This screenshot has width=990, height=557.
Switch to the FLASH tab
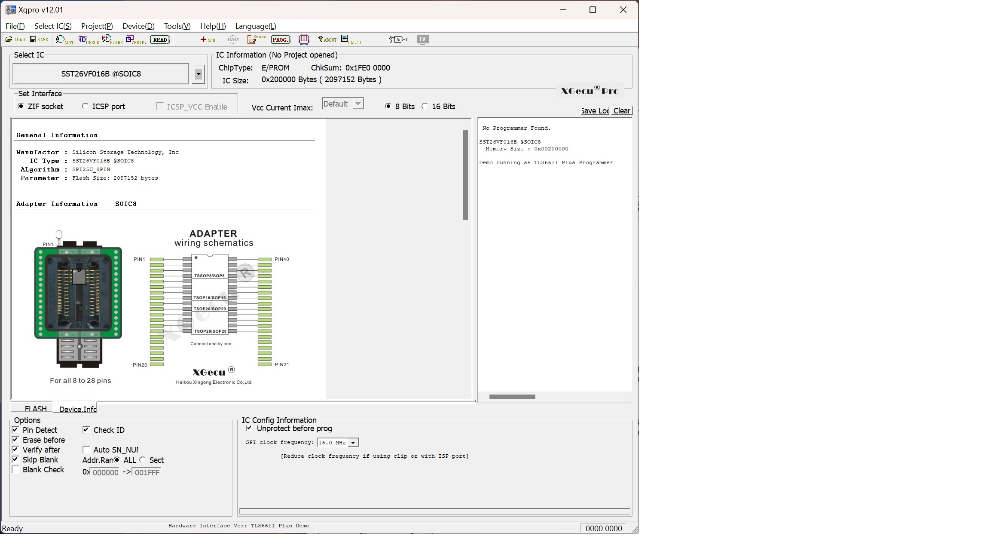[x=35, y=409]
